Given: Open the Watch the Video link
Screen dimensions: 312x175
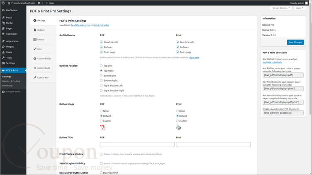Looking at the screenshot, I should (101, 25).
